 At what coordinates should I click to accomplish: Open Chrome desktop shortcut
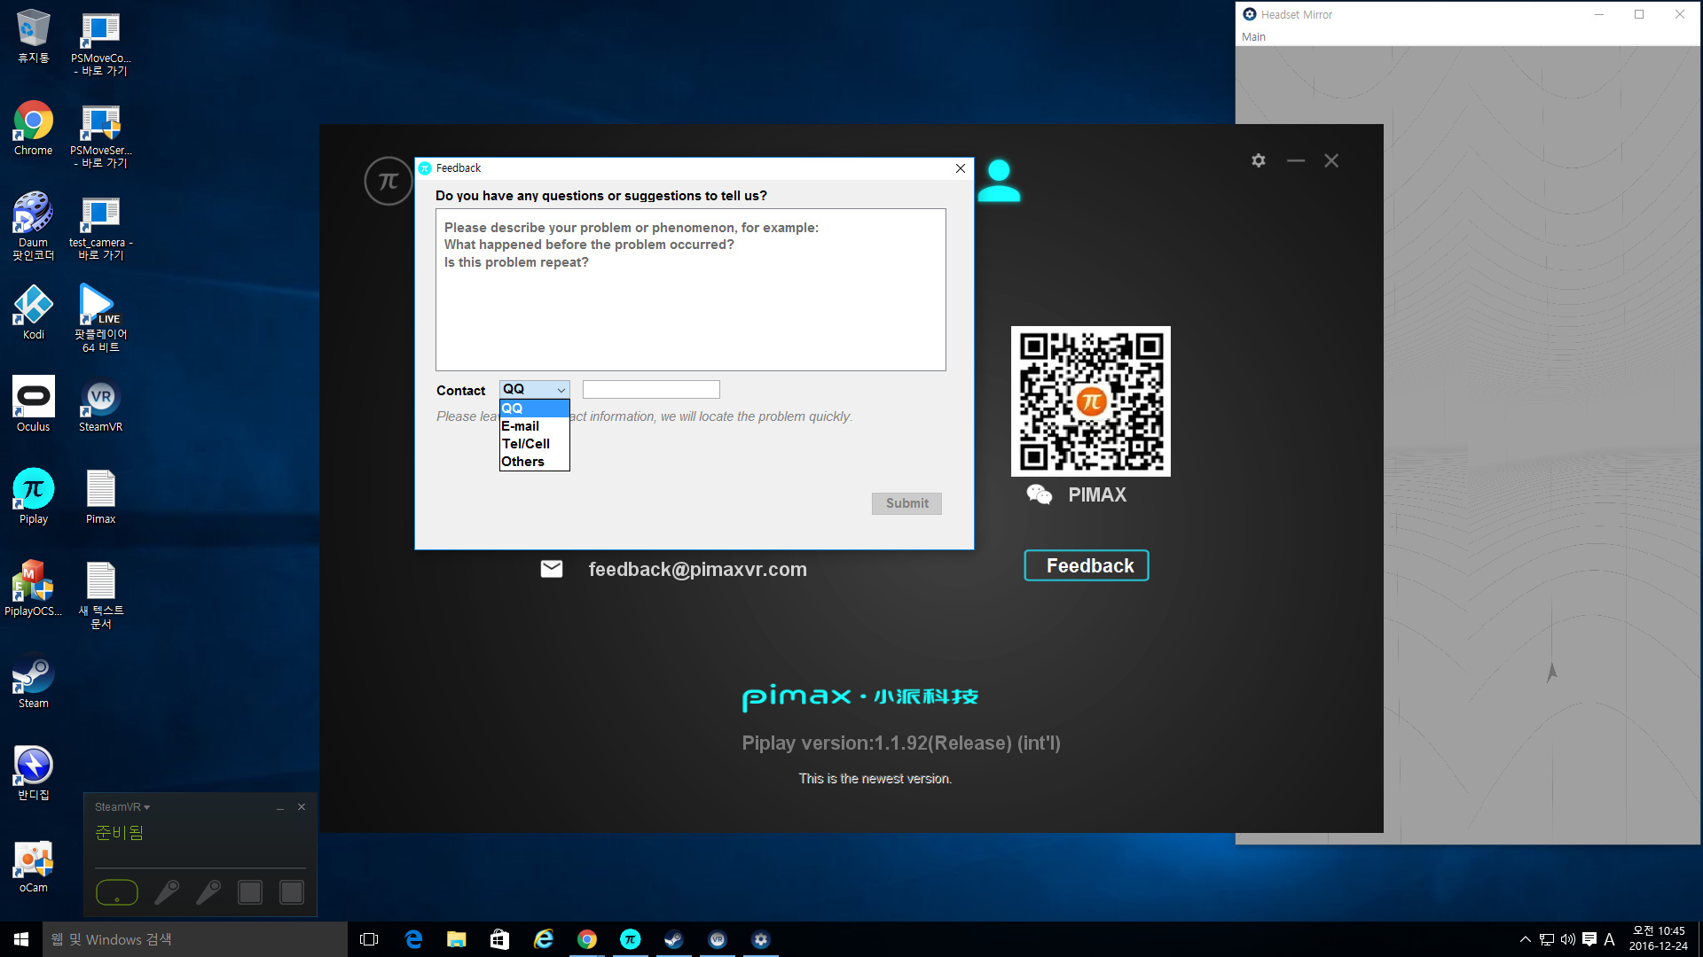33,128
